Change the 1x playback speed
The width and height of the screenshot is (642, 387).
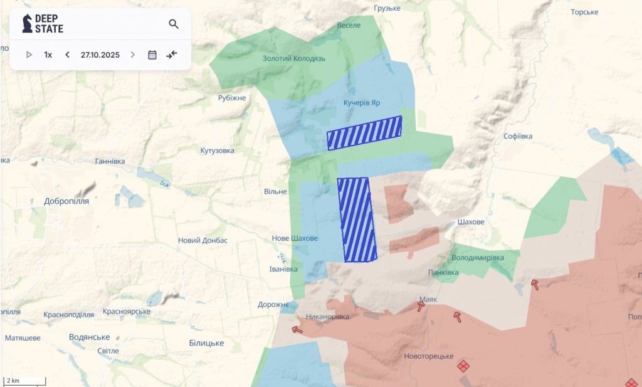[x=48, y=55]
